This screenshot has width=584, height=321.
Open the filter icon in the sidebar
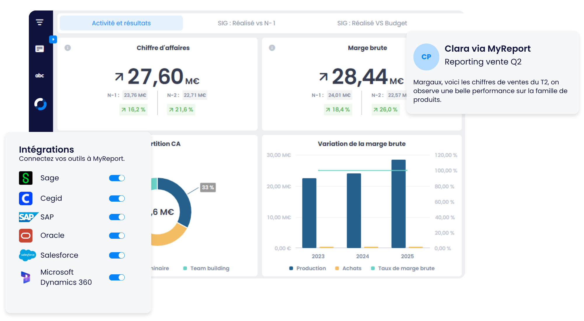coord(40,22)
